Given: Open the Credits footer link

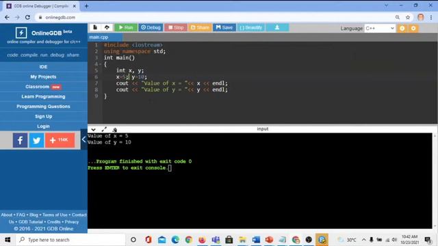Looking at the screenshot, I should [x=53, y=222].
